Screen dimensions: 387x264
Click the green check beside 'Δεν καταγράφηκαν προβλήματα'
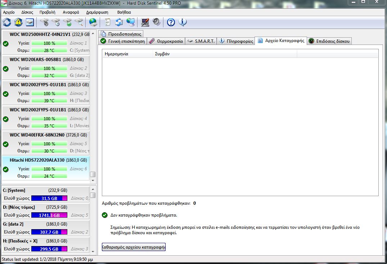coord(105,215)
